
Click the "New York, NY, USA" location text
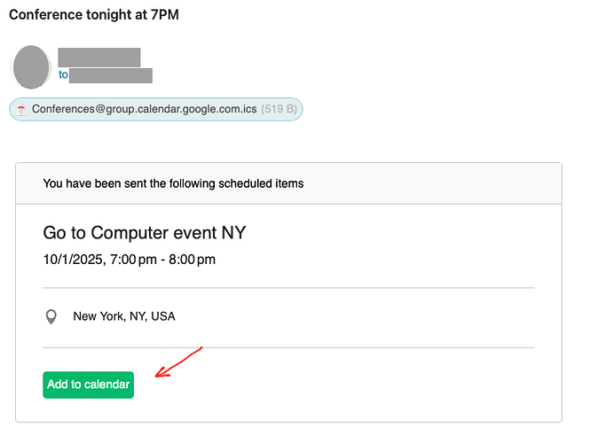point(124,316)
